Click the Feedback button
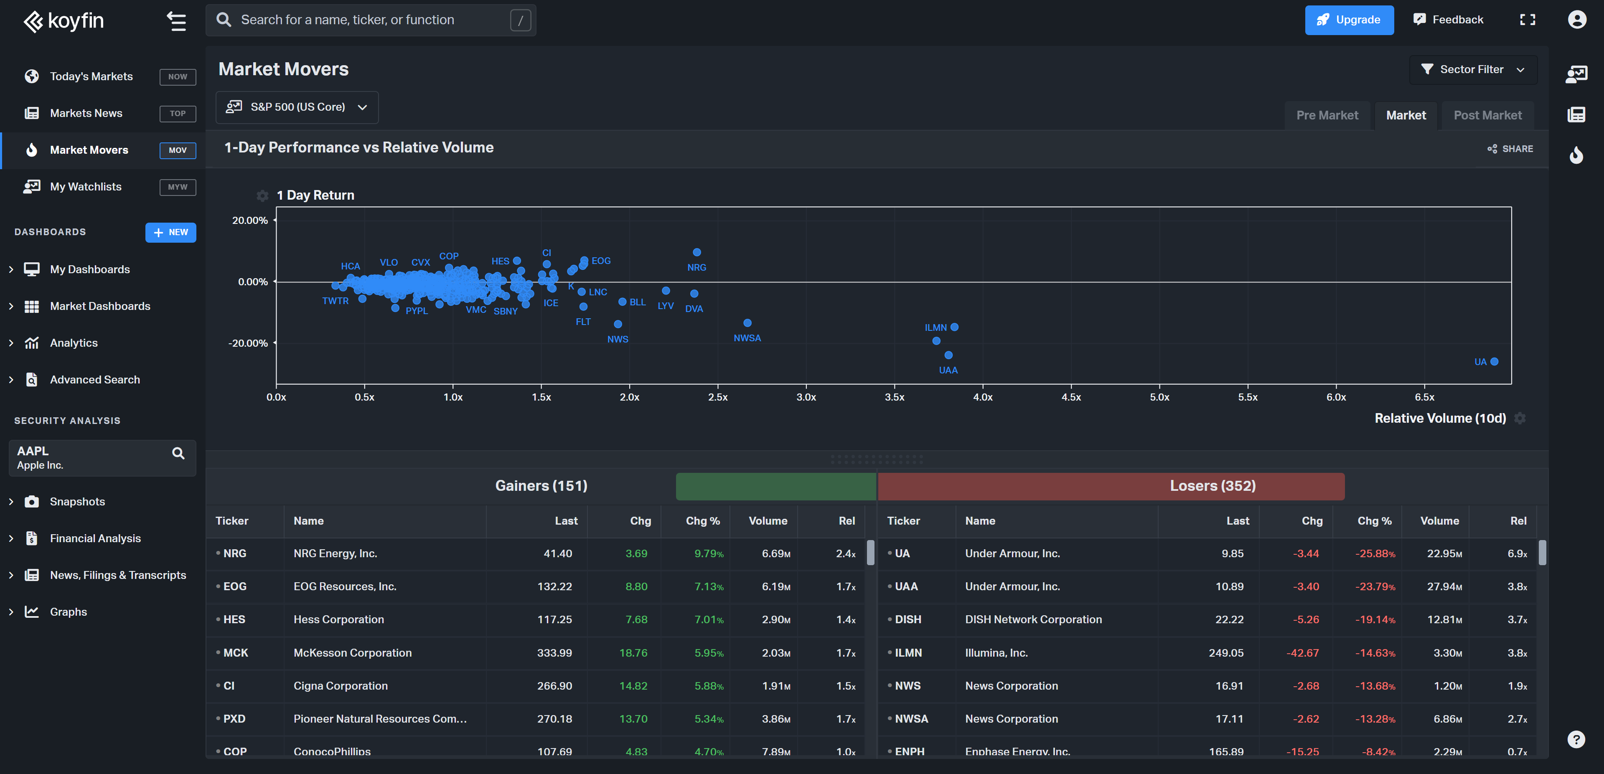The width and height of the screenshot is (1604, 774). pyautogui.click(x=1448, y=20)
